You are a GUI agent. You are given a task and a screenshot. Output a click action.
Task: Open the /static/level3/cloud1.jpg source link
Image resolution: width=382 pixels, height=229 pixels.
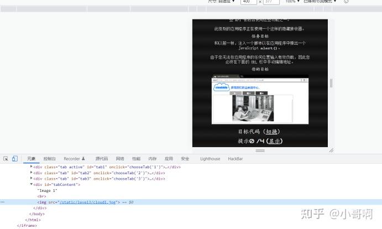point(88,202)
